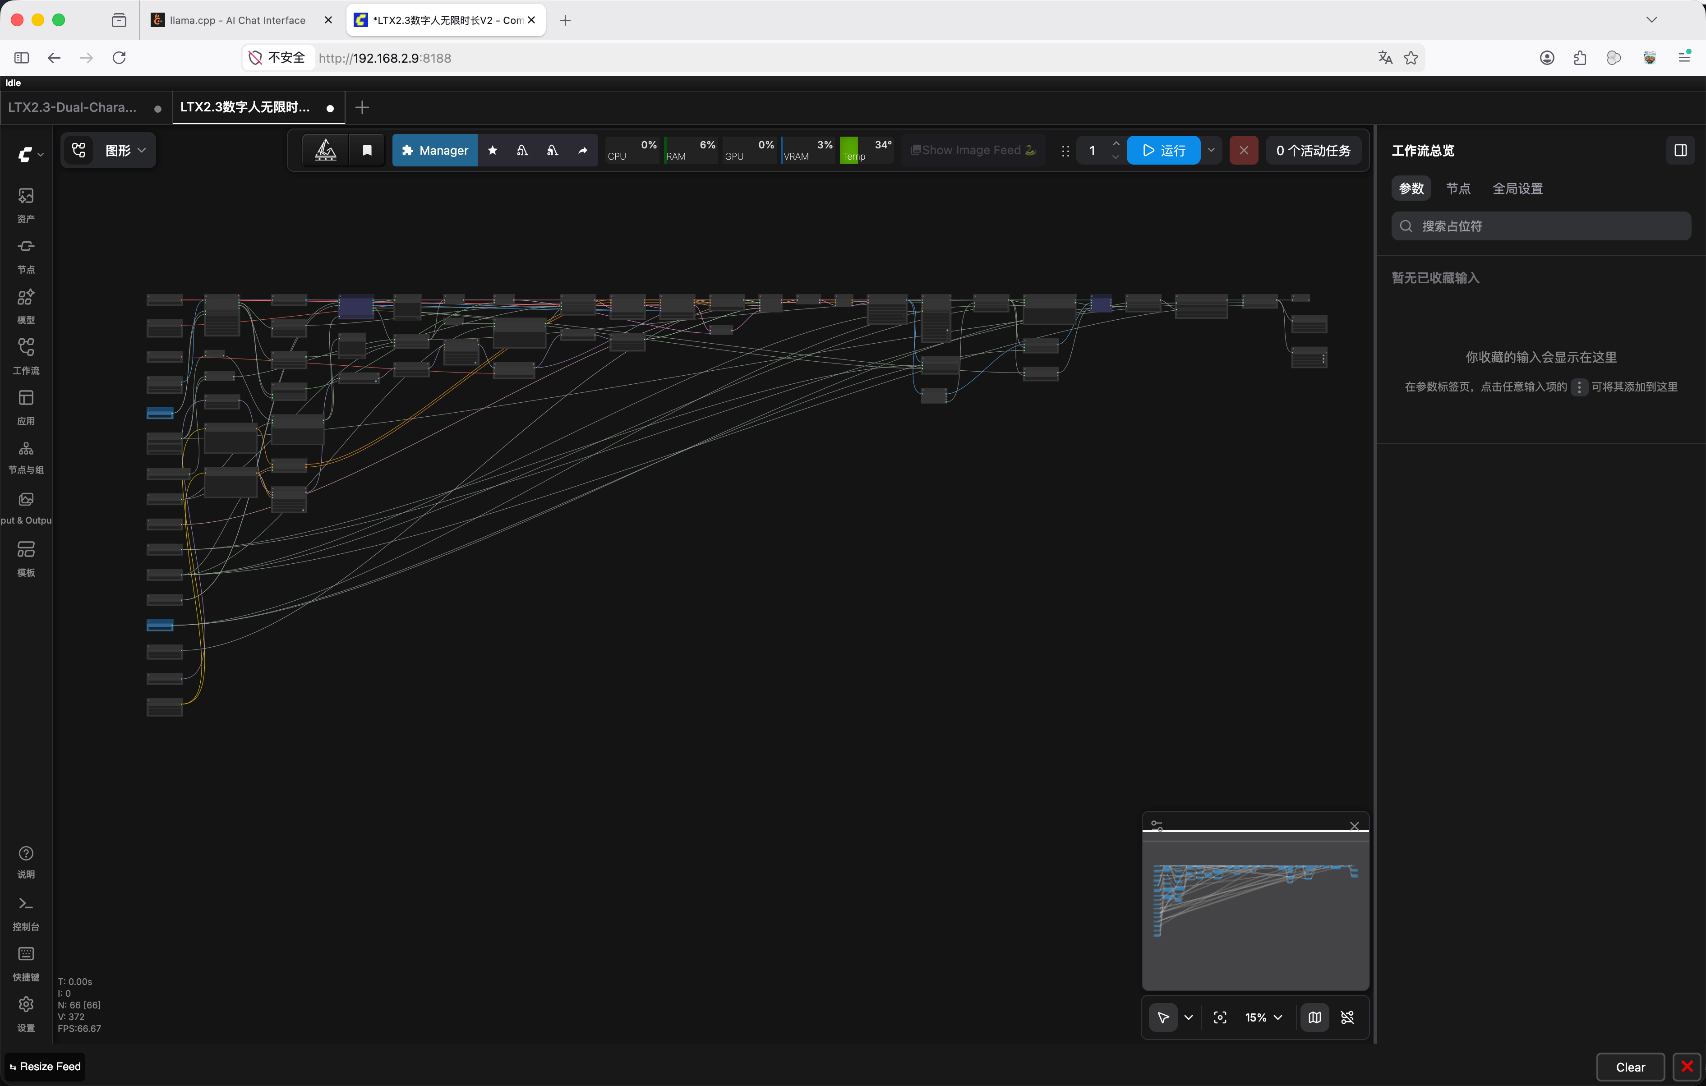Click the 搜索占位符 search field
This screenshot has height=1086, width=1706.
click(x=1541, y=226)
